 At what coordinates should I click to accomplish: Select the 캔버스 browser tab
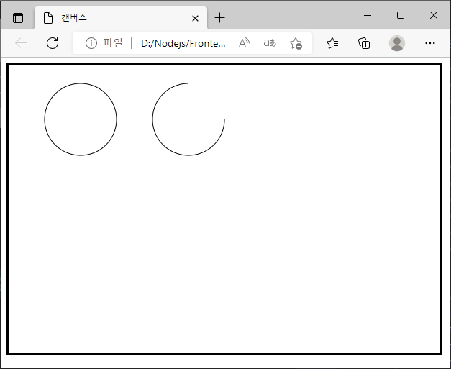(121, 18)
